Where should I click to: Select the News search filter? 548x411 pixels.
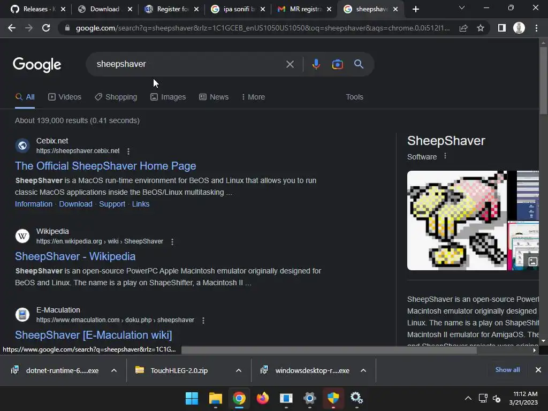tap(214, 97)
